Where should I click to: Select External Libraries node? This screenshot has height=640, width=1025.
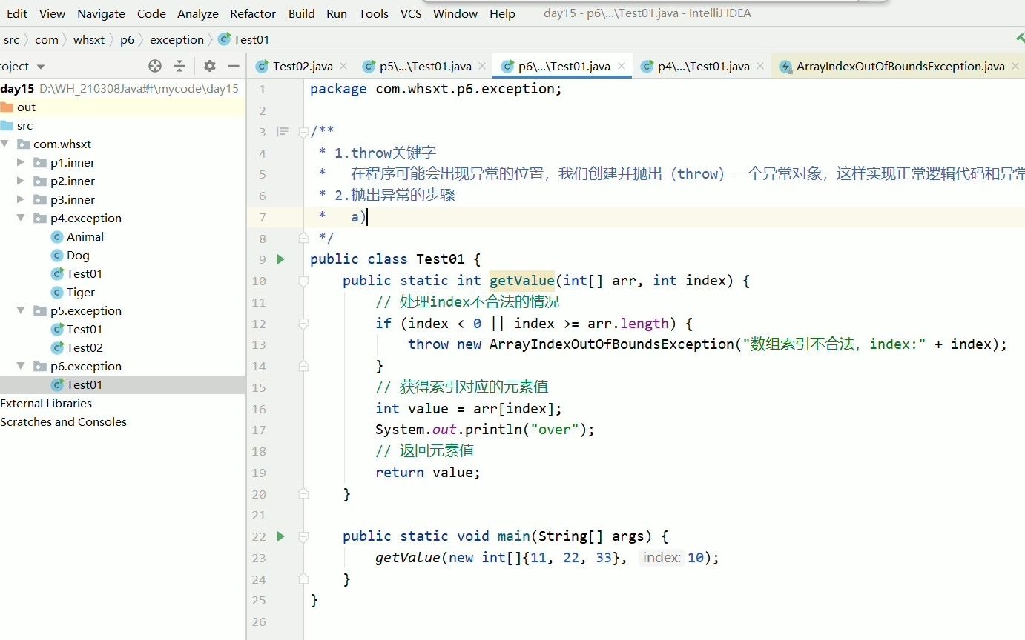(46, 404)
